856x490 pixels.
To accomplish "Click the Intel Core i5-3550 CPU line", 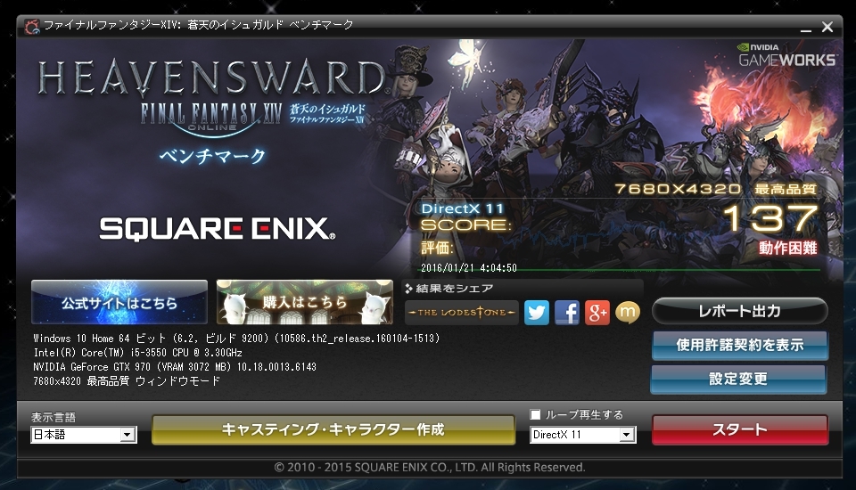I will point(137,353).
